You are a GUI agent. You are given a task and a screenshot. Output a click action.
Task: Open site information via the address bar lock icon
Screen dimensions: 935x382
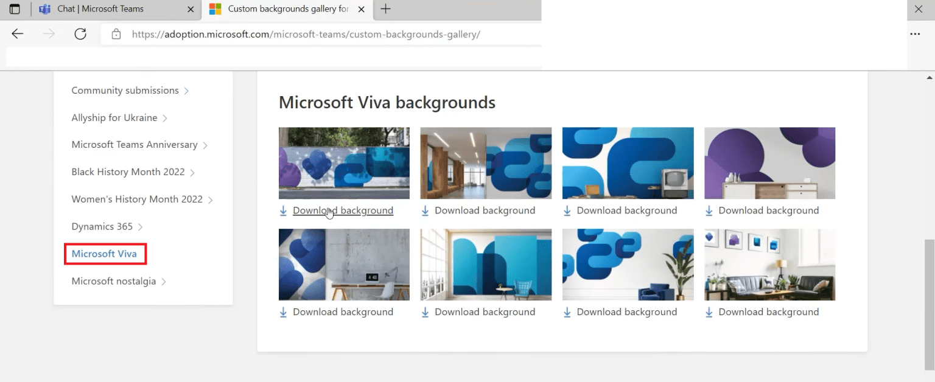[x=116, y=34]
